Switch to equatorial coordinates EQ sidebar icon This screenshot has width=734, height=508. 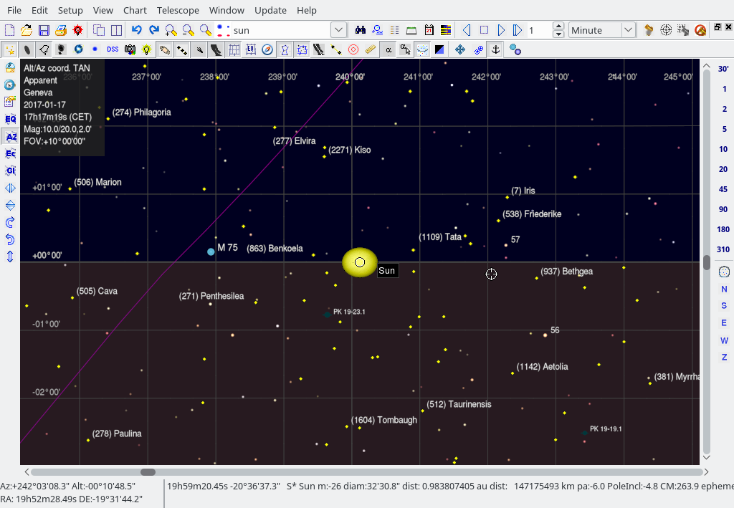(10, 119)
